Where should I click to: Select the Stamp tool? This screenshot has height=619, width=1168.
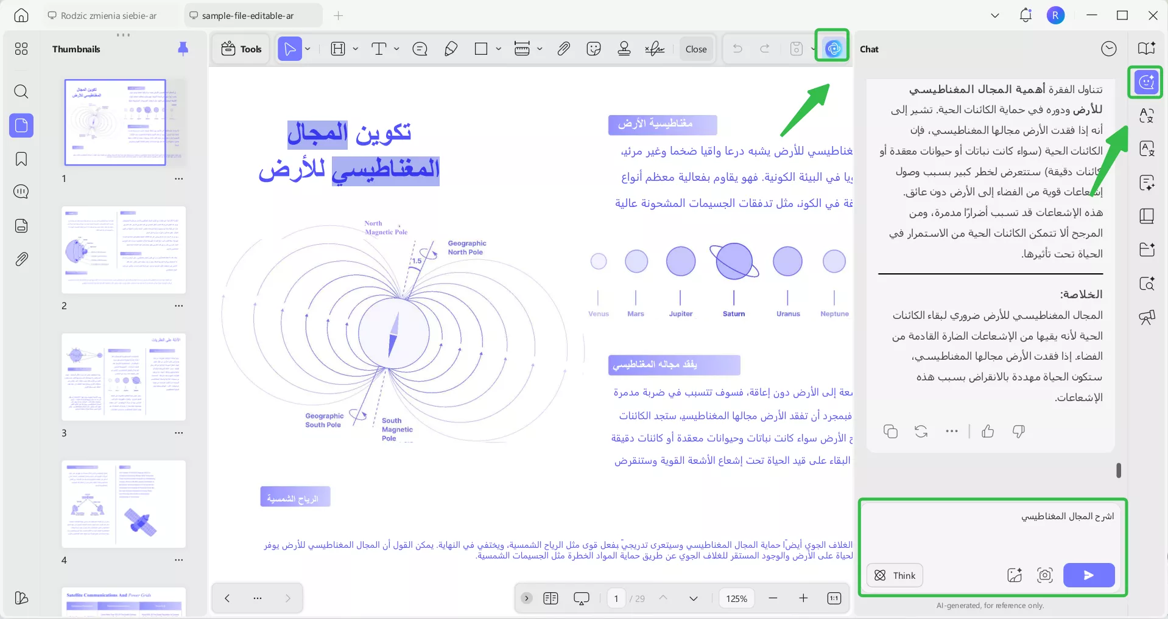(624, 49)
